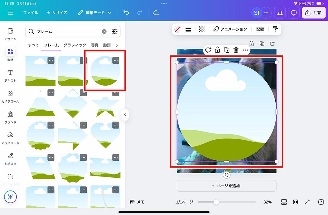The image size is (328, 215).
Task: Open more options on circle frame thumbnail
Action: tap(116, 60)
